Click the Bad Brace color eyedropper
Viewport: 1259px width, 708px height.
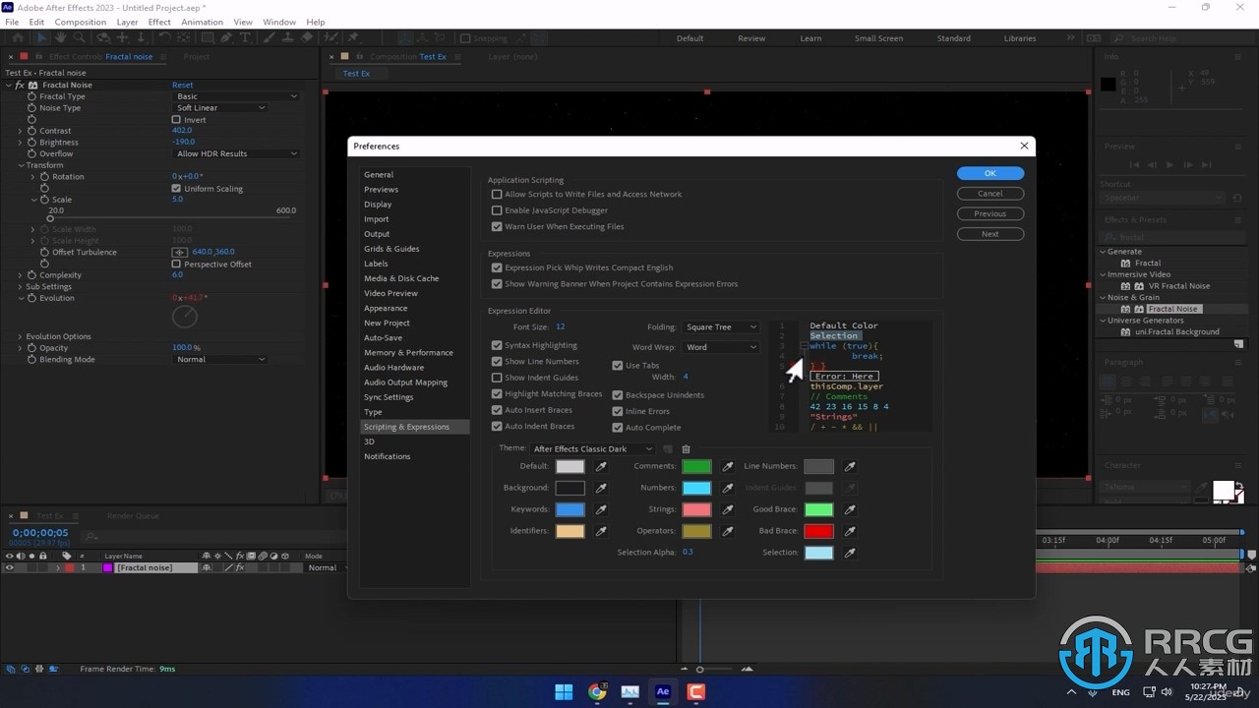point(850,531)
